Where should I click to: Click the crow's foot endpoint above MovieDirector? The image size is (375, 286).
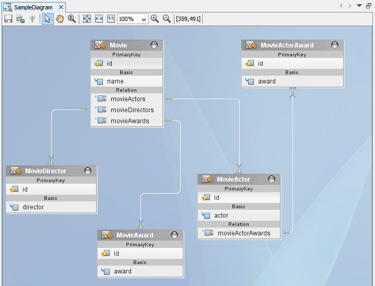coord(51,161)
